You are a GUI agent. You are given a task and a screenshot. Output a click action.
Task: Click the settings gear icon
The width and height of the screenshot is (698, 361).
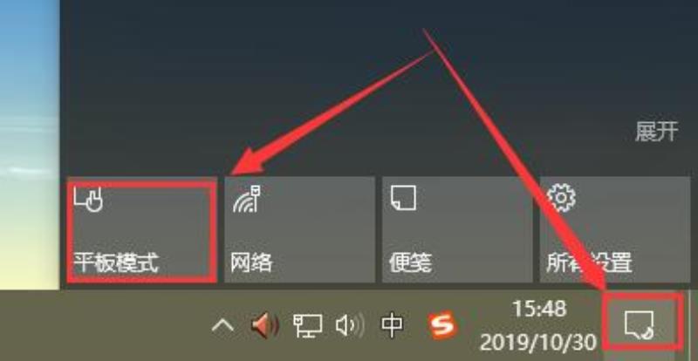[561, 198]
